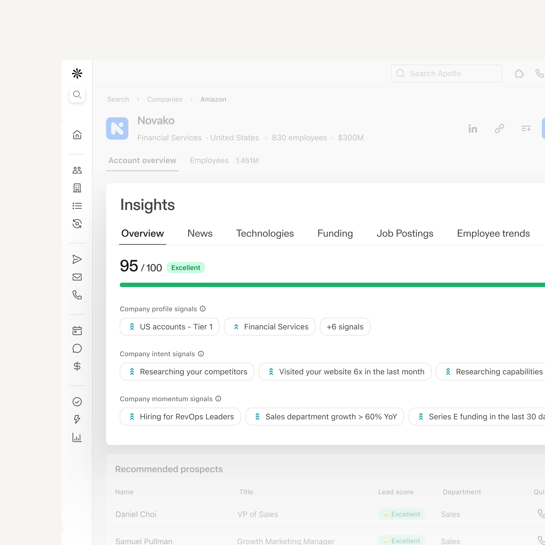
Task: Click inside the Search Apollo field
Action: point(446,73)
